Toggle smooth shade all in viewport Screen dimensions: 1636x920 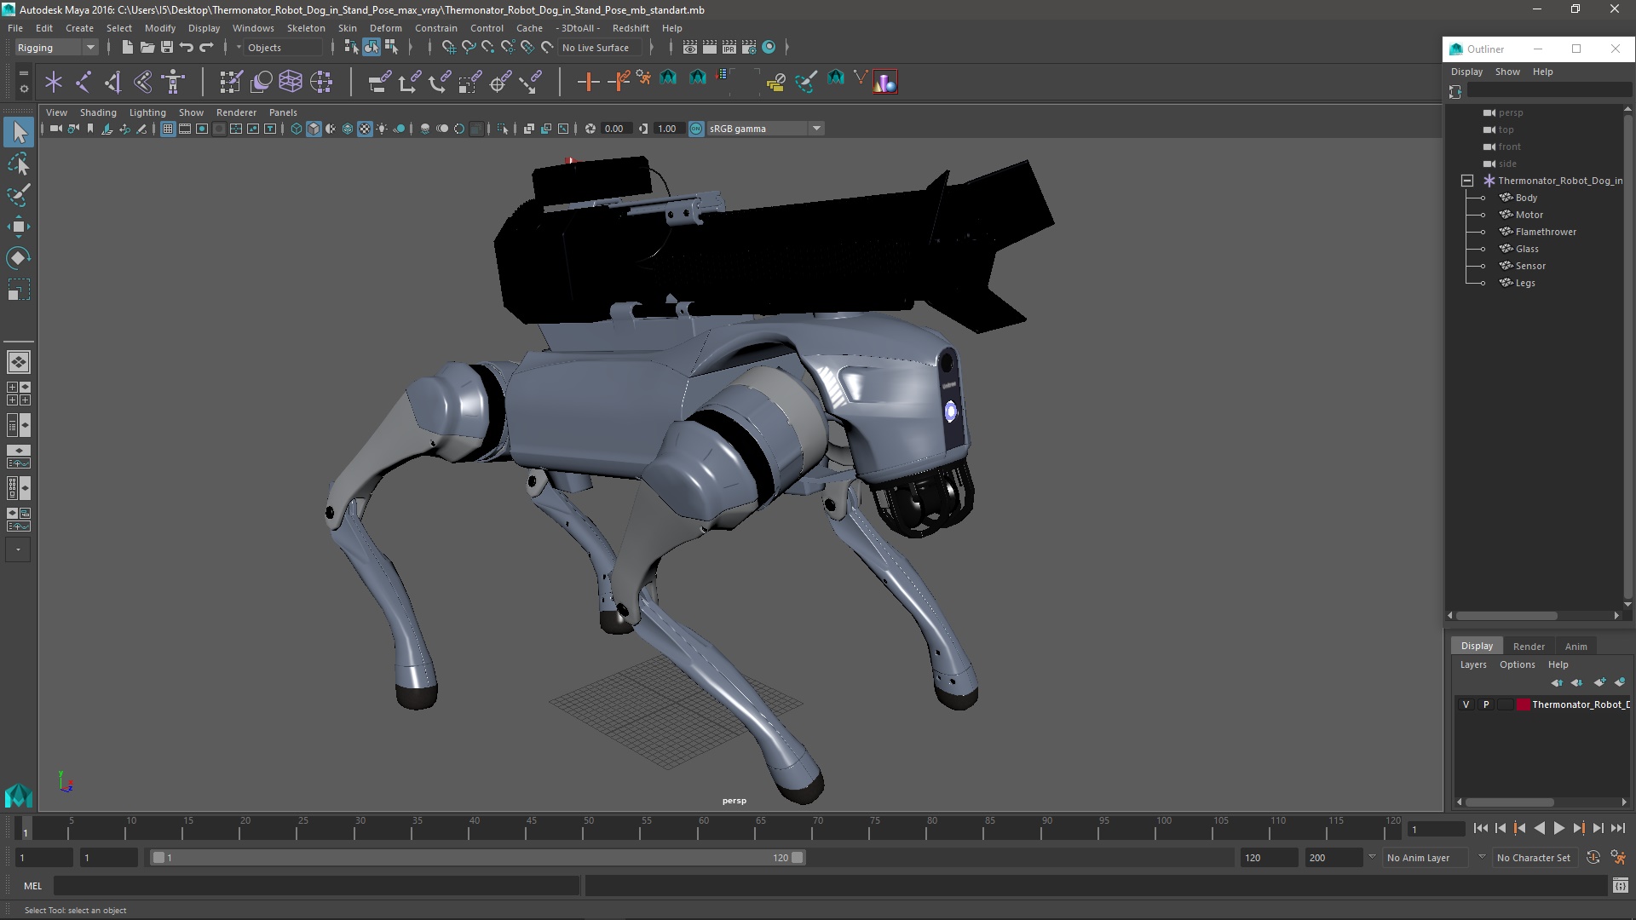tap(314, 129)
